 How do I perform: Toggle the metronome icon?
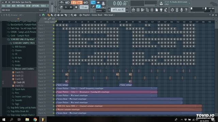click(x=61, y=2)
